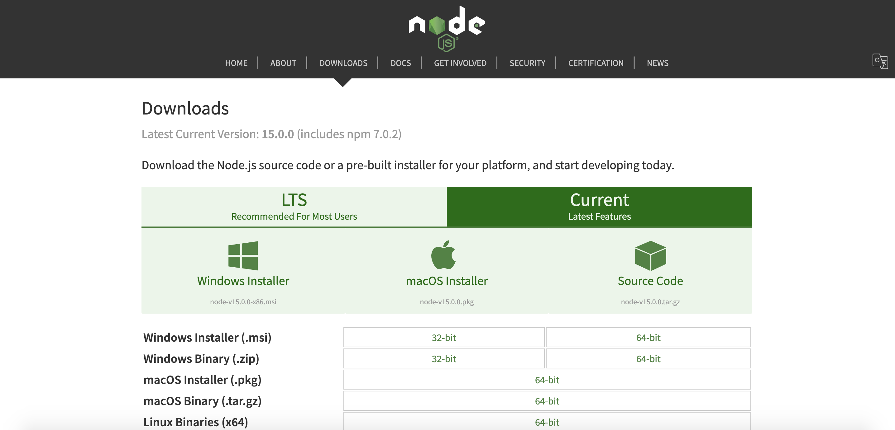Open the SECURITY page
The width and height of the screenshot is (895, 430).
(527, 63)
